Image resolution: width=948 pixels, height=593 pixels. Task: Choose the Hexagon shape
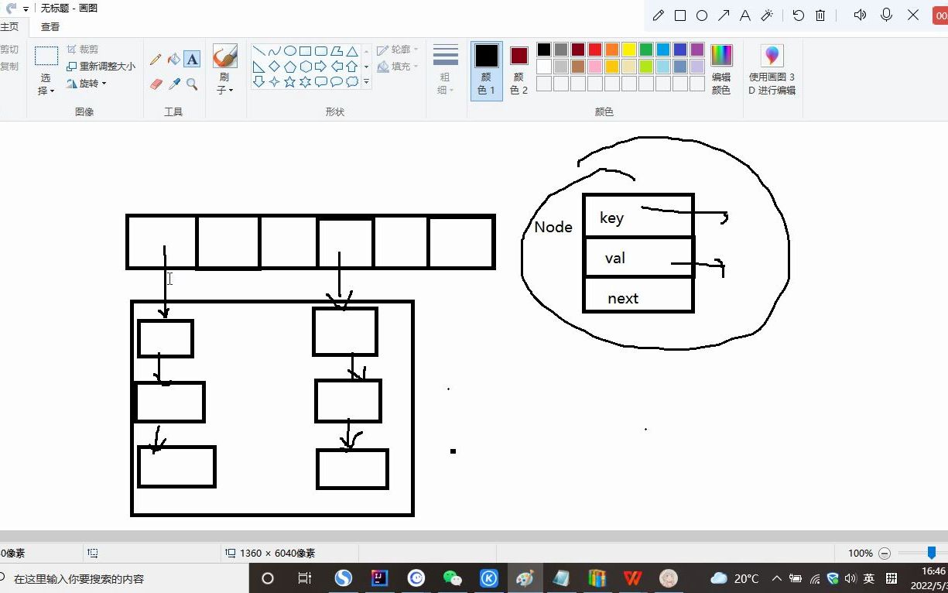pyautogui.click(x=306, y=67)
